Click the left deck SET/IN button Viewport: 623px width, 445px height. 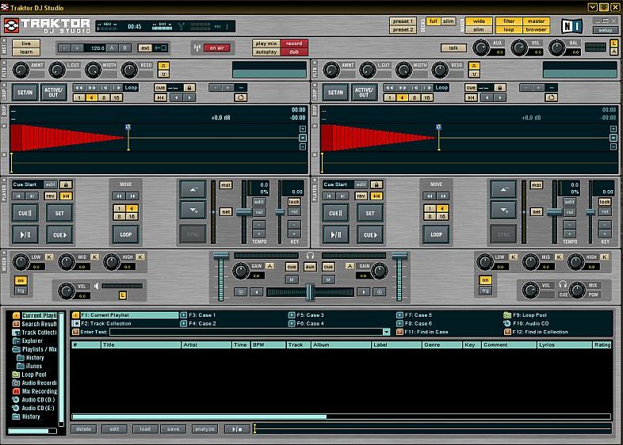(25, 93)
